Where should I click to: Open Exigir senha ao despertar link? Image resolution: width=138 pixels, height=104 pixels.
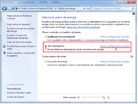19,24
